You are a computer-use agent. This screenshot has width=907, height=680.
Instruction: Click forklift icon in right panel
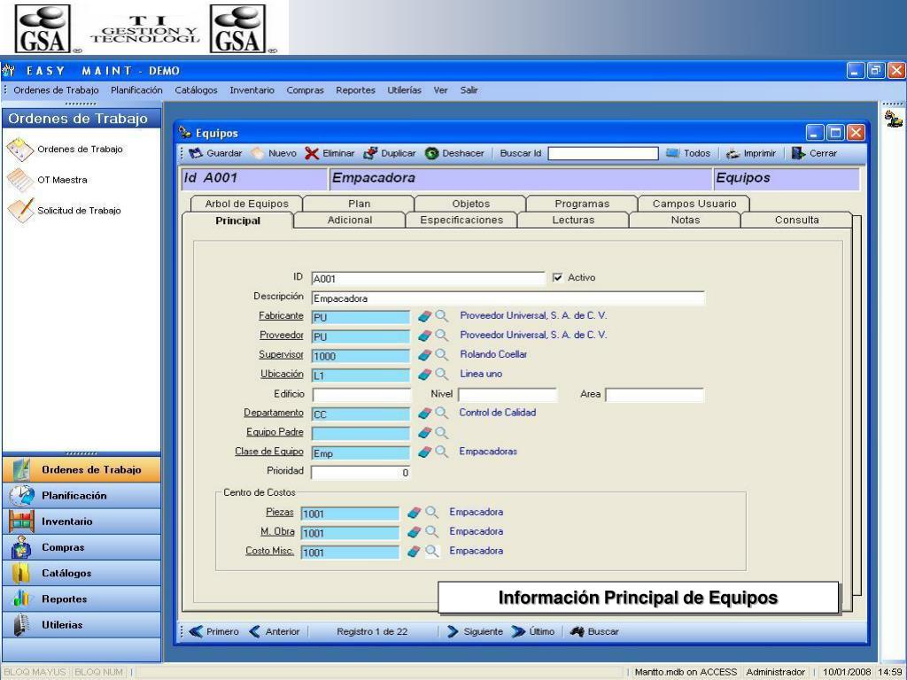[x=893, y=119]
